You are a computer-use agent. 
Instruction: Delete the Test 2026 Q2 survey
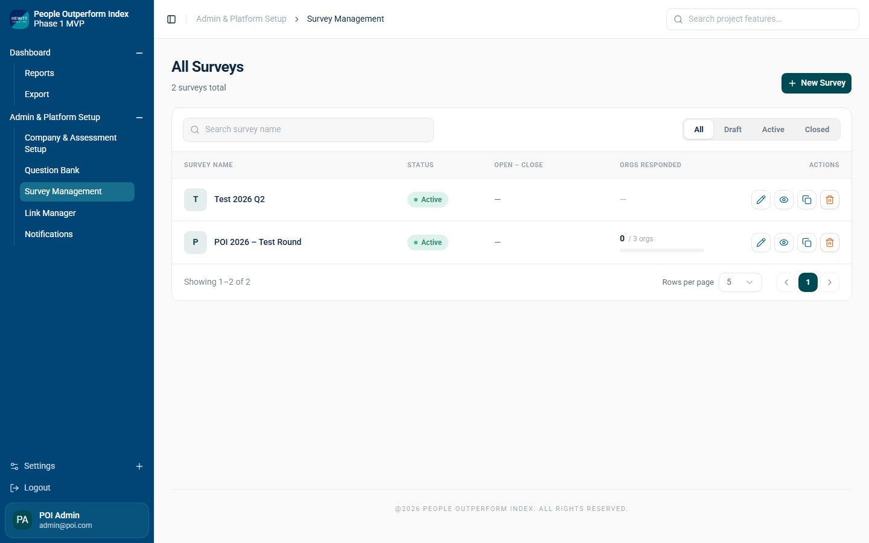[x=830, y=200]
